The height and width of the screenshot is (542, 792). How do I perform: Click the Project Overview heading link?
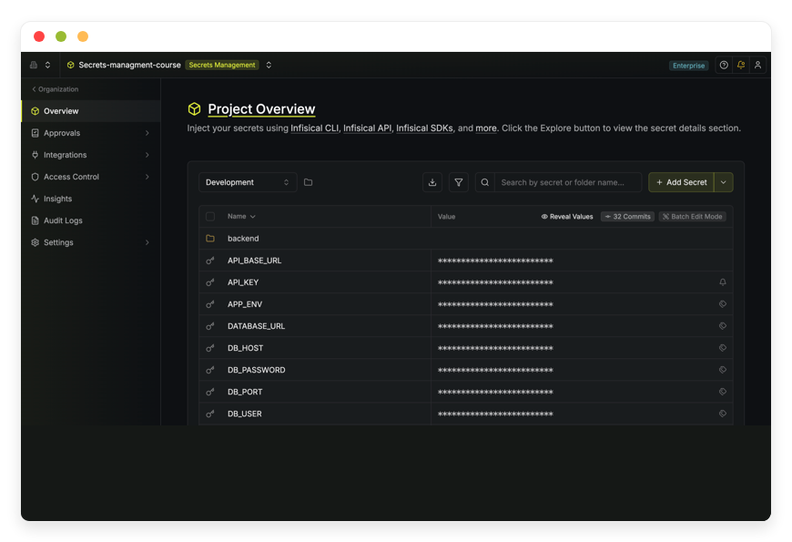tap(261, 108)
